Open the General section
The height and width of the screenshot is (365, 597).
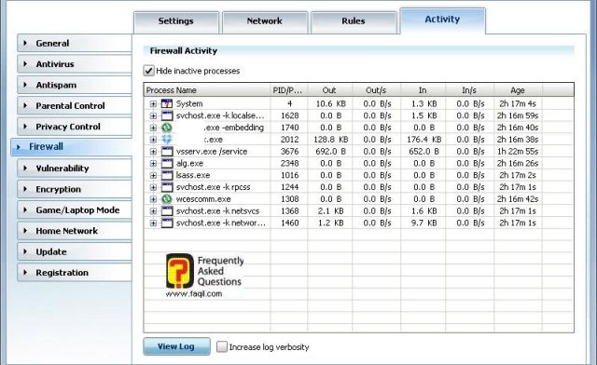[75, 44]
